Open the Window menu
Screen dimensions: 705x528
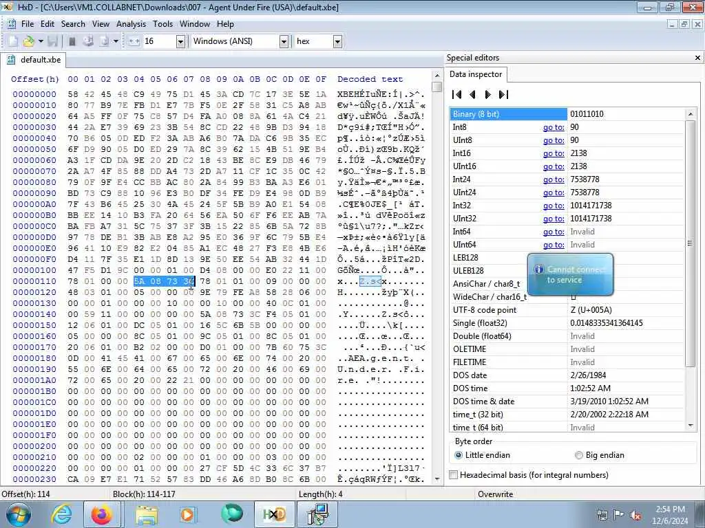[x=195, y=24]
